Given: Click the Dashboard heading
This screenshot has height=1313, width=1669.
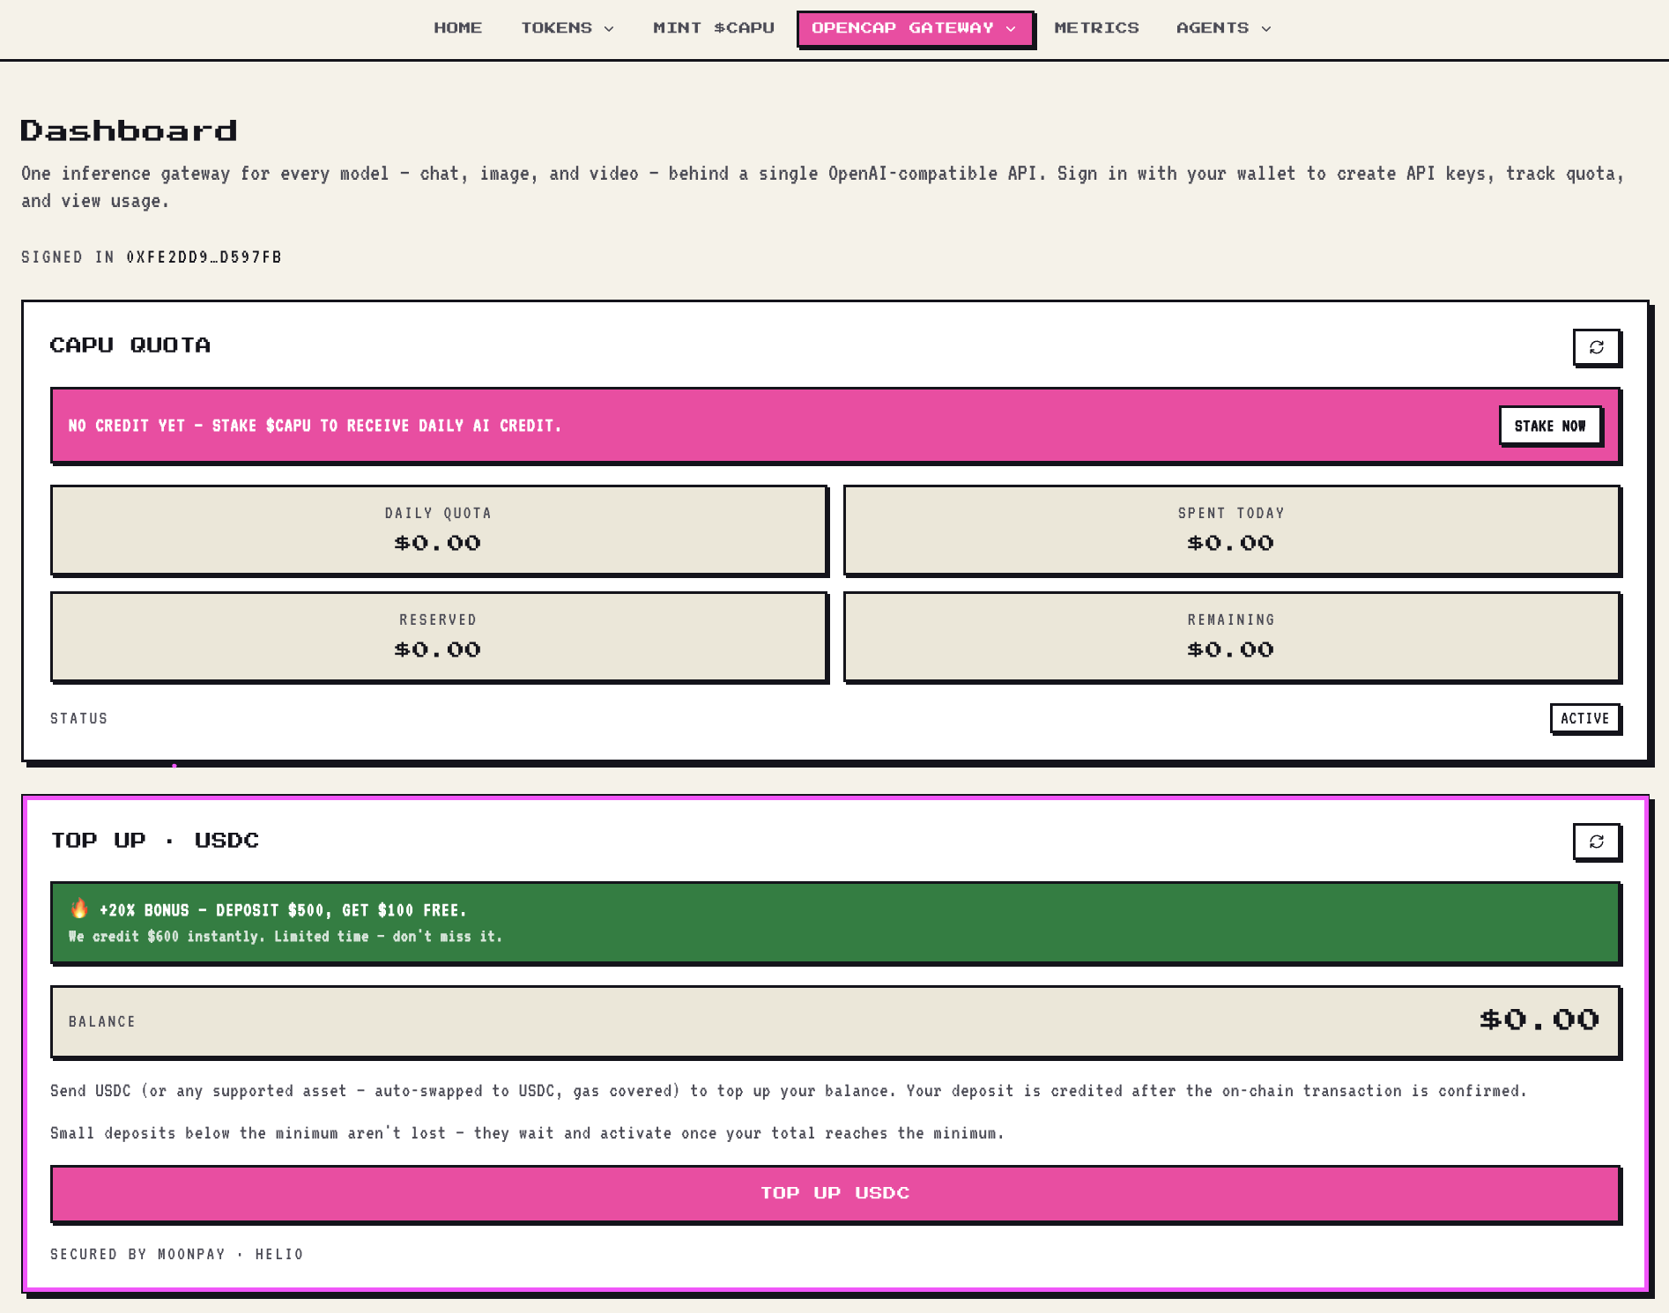Looking at the screenshot, I should pyautogui.click(x=129, y=130).
